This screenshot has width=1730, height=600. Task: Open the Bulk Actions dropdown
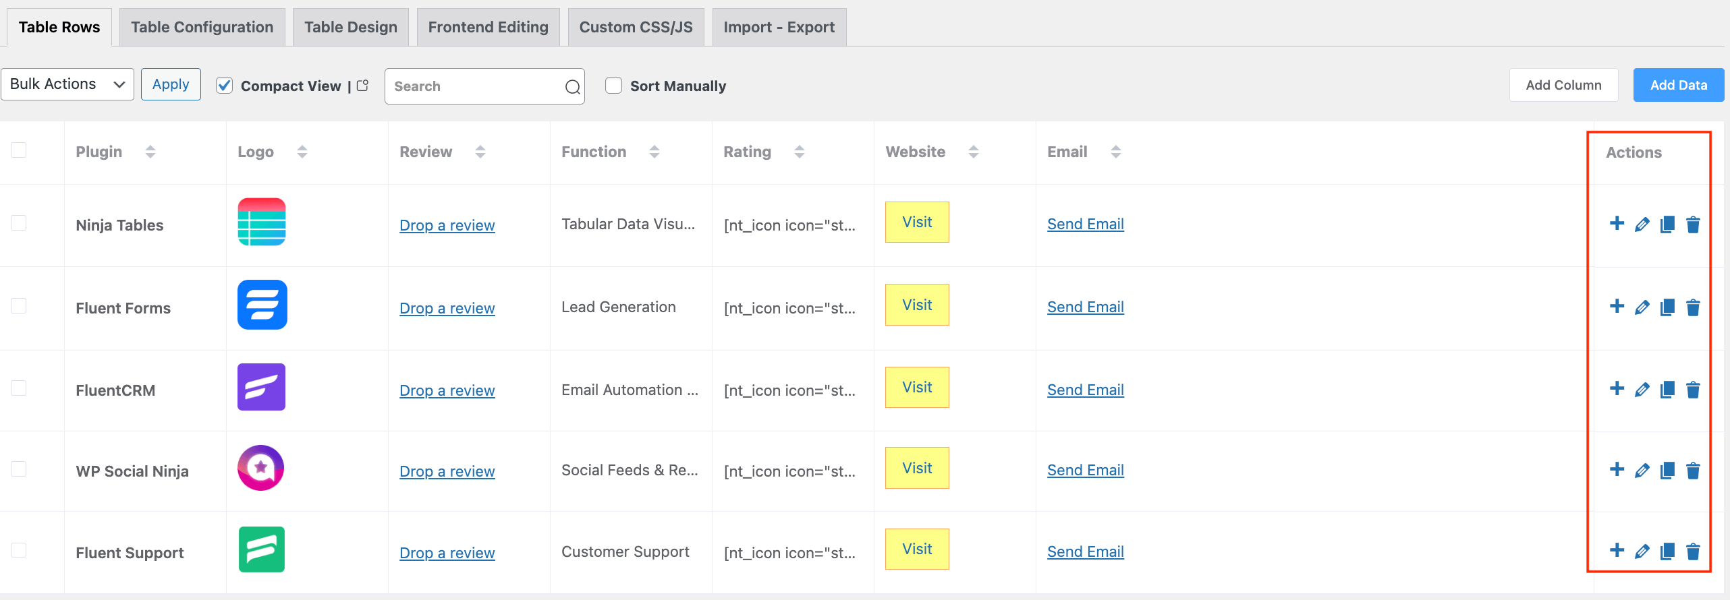click(x=67, y=84)
